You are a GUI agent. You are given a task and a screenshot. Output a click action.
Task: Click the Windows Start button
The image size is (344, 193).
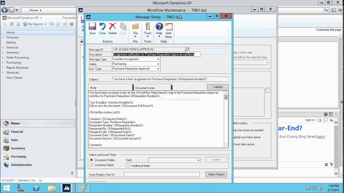(x=6, y=188)
